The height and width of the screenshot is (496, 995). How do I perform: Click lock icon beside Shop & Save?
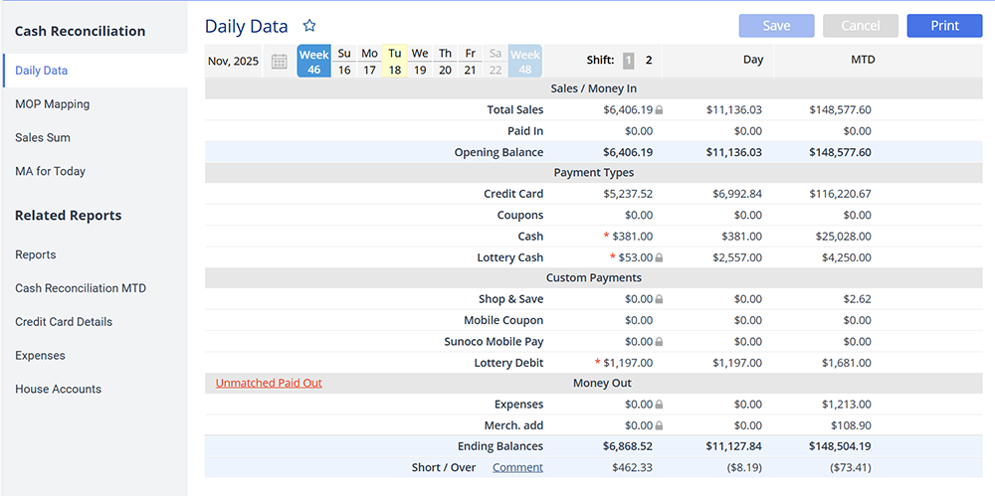(x=659, y=299)
